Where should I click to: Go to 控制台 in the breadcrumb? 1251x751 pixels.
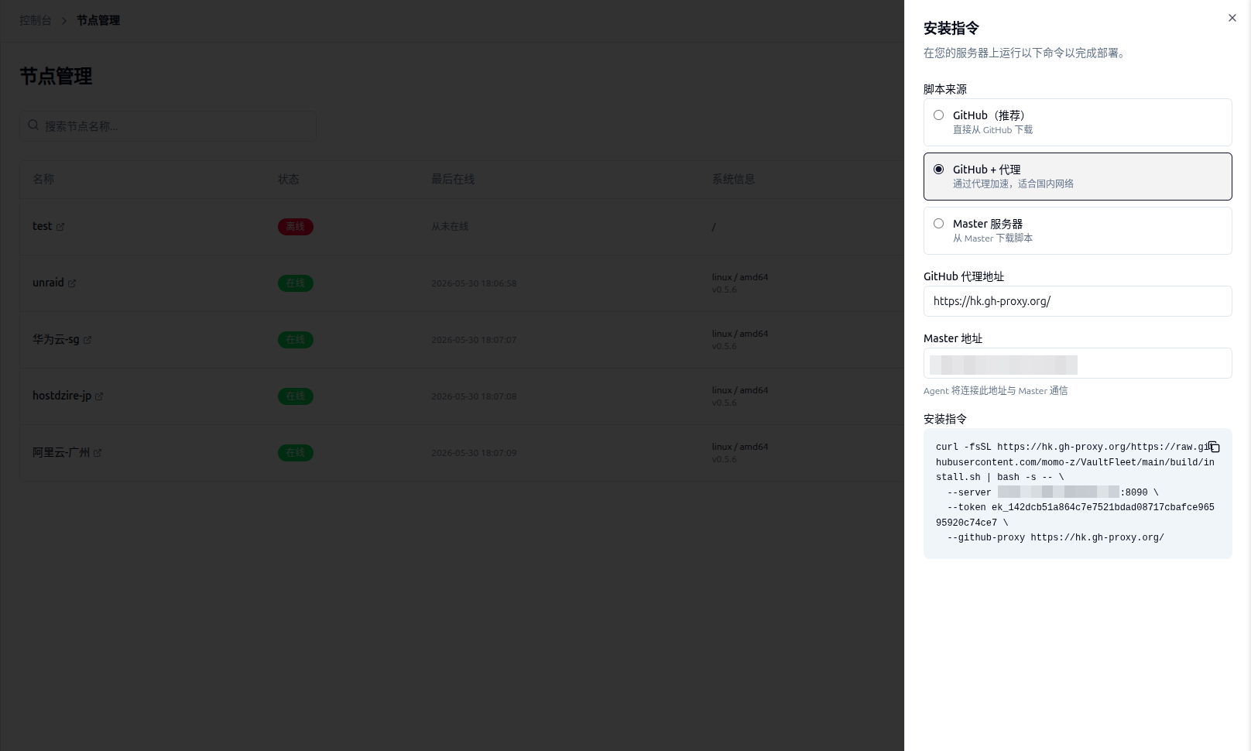coord(36,20)
